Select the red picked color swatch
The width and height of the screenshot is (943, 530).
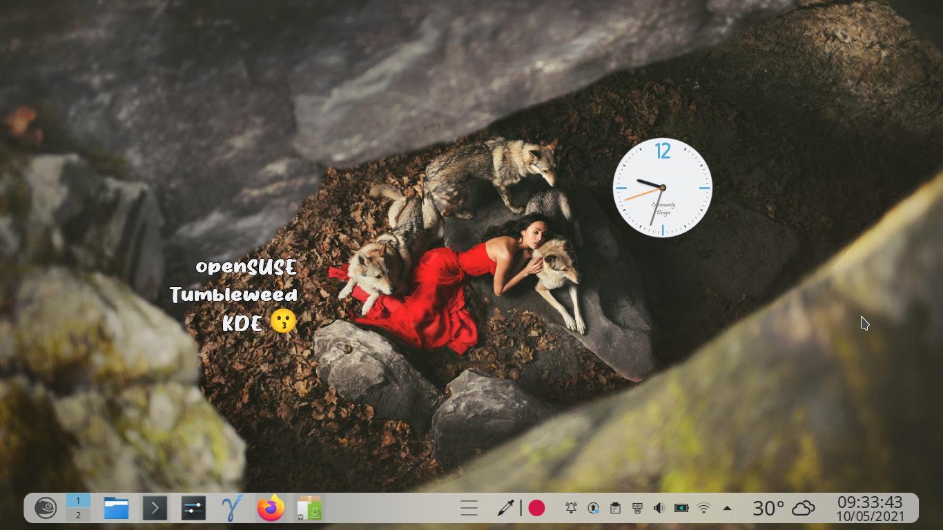pyautogui.click(x=536, y=508)
